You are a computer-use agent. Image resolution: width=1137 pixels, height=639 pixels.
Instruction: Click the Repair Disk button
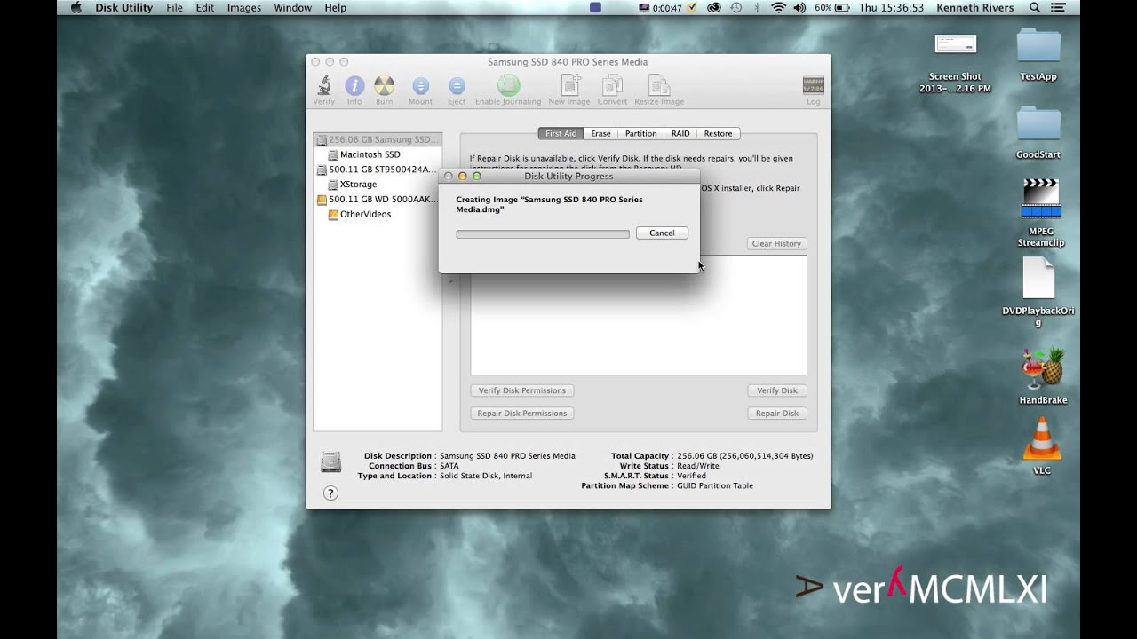tap(776, 414)
